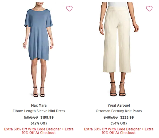
Task: Click the black sandals in the dress photo
Action: click(x=39, y=92)
